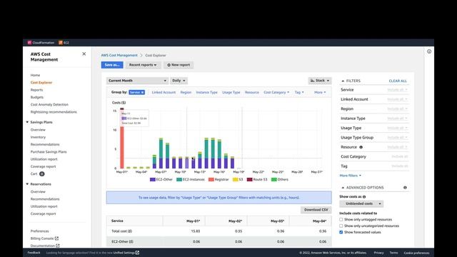Click the Resource filter info icon
This screenshot has width=457, height=257.
coord(361,147)
